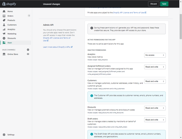Click the Analytics bar chart icon
Screen dimensions: 182x139
coord(4,29)
